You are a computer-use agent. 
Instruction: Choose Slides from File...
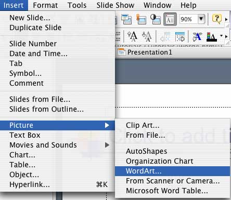click(57, 99)
